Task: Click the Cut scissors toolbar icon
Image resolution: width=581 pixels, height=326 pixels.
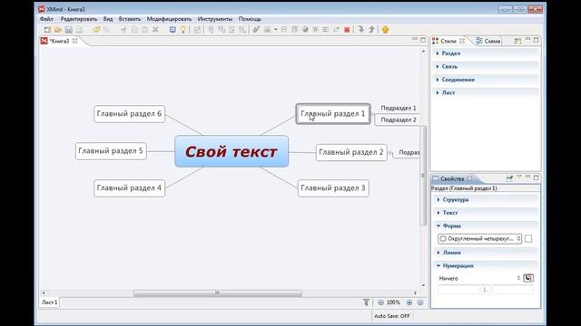Action: pos(123,30)
